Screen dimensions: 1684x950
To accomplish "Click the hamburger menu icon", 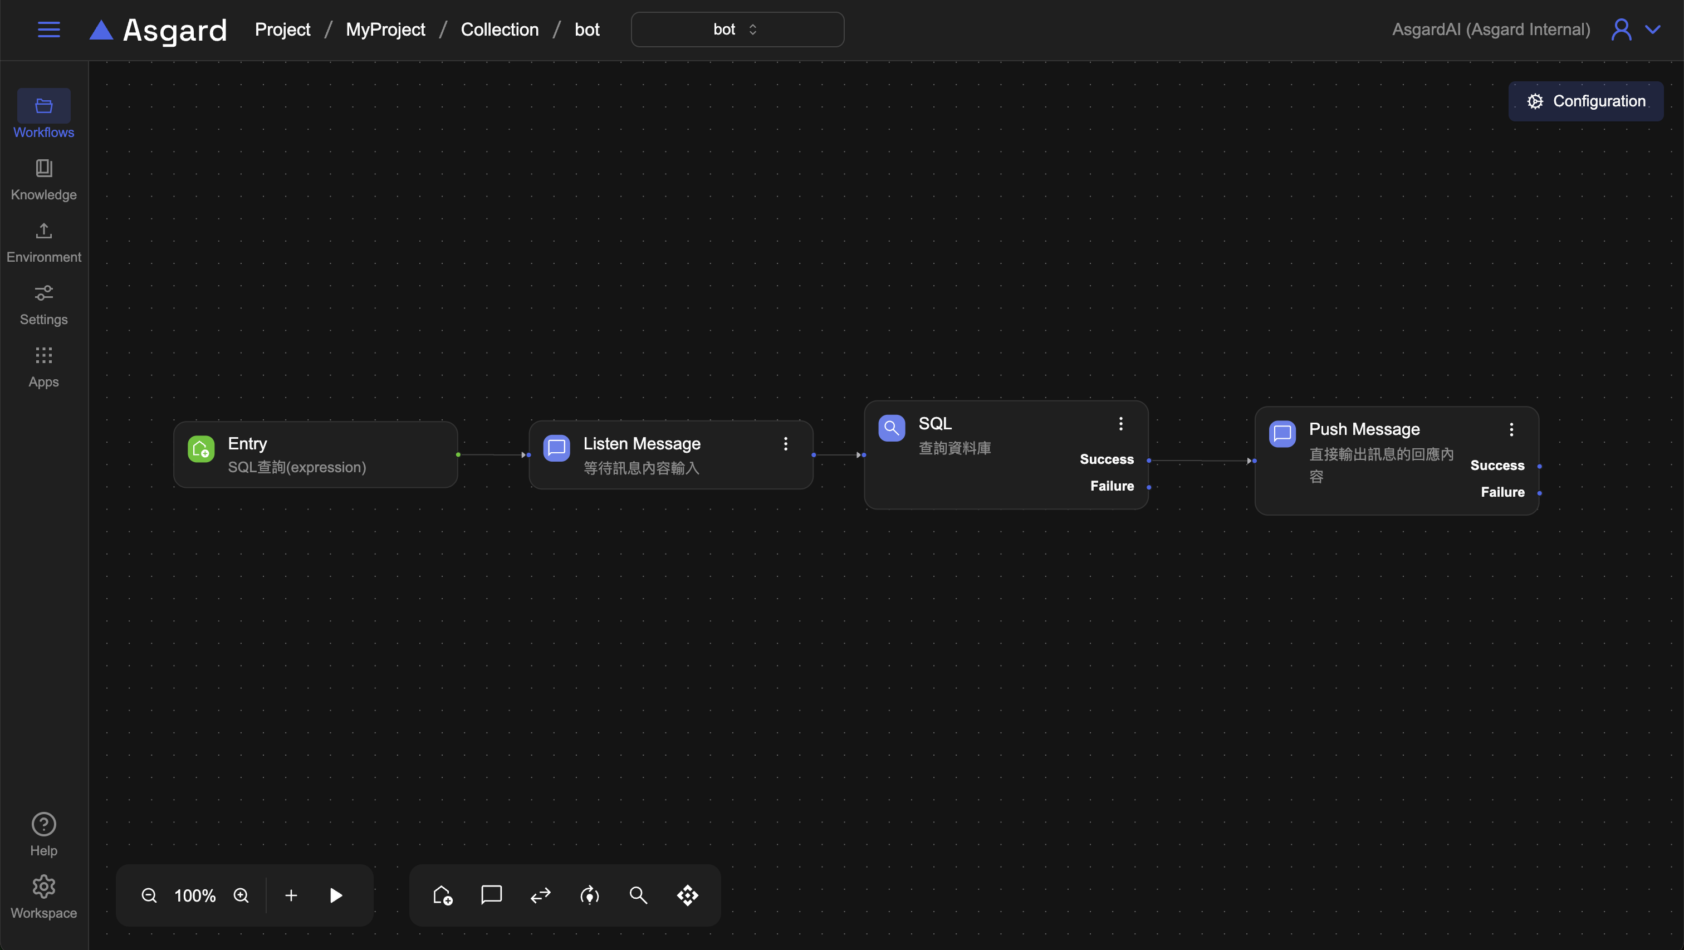I will coord(48,30).
